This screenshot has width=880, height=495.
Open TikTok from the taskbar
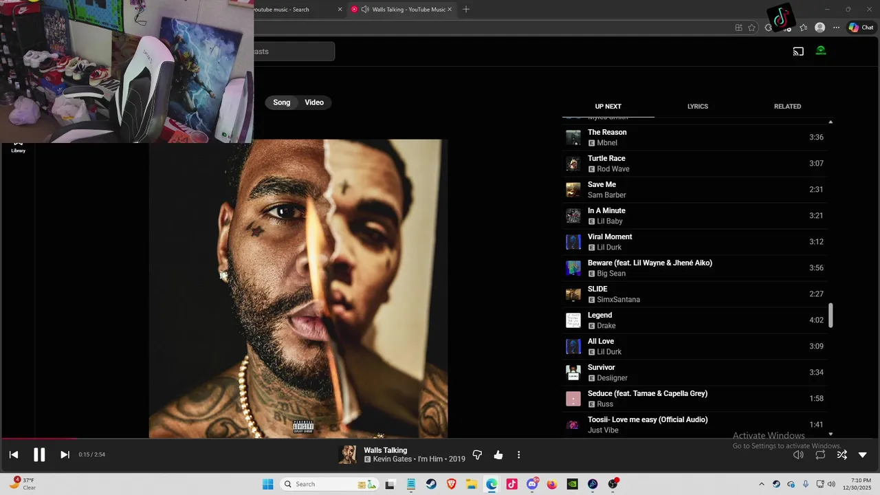(x=511, y=484)
